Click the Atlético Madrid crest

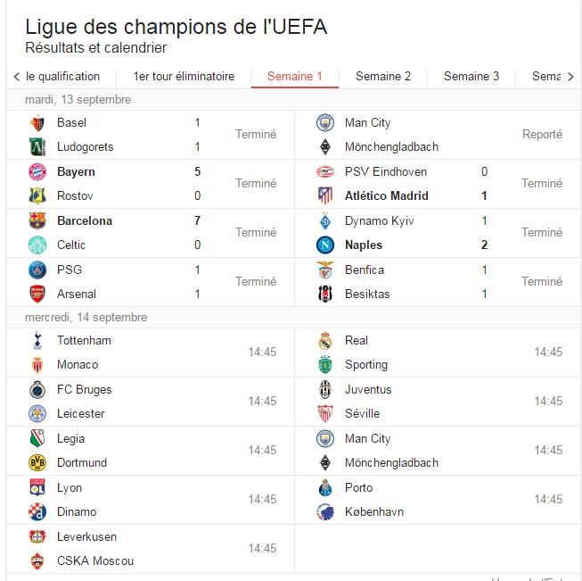[325, 195]
